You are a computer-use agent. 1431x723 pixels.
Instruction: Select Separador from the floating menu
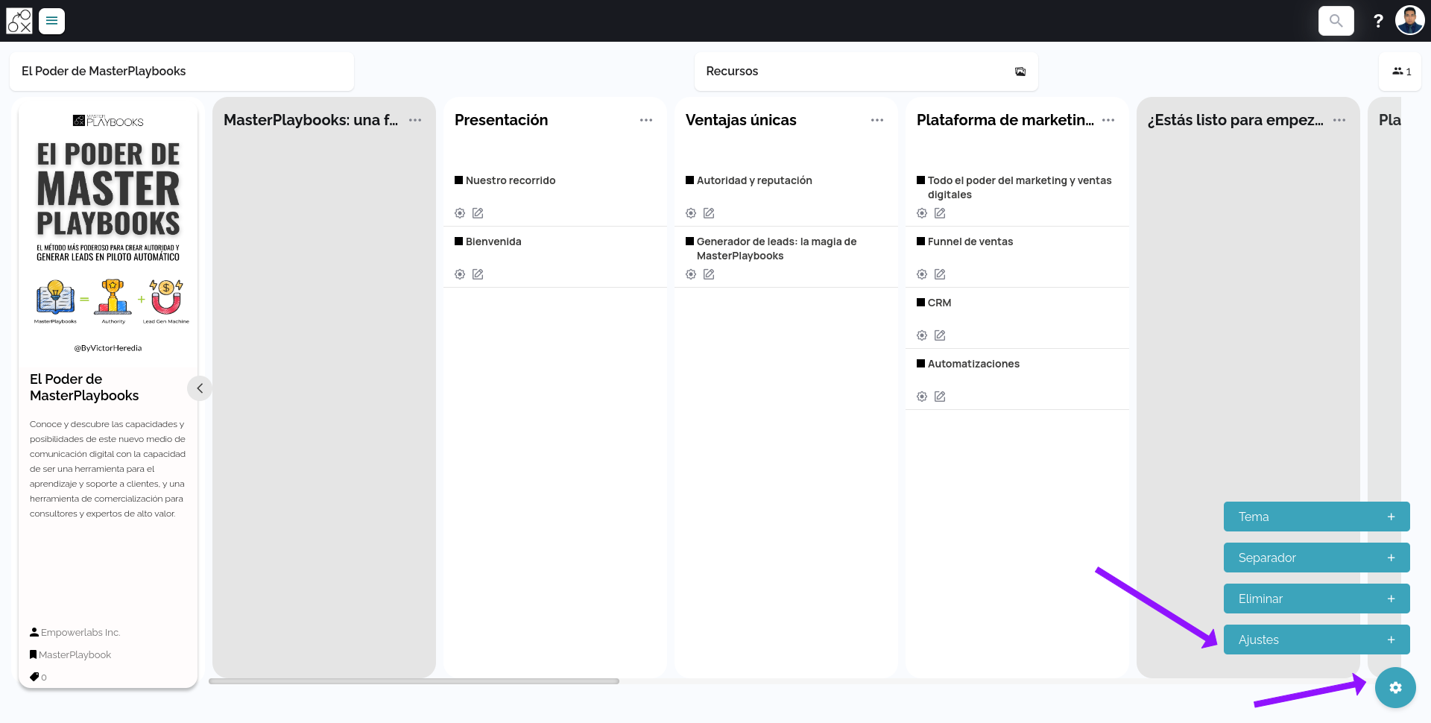coord(1317,558)
